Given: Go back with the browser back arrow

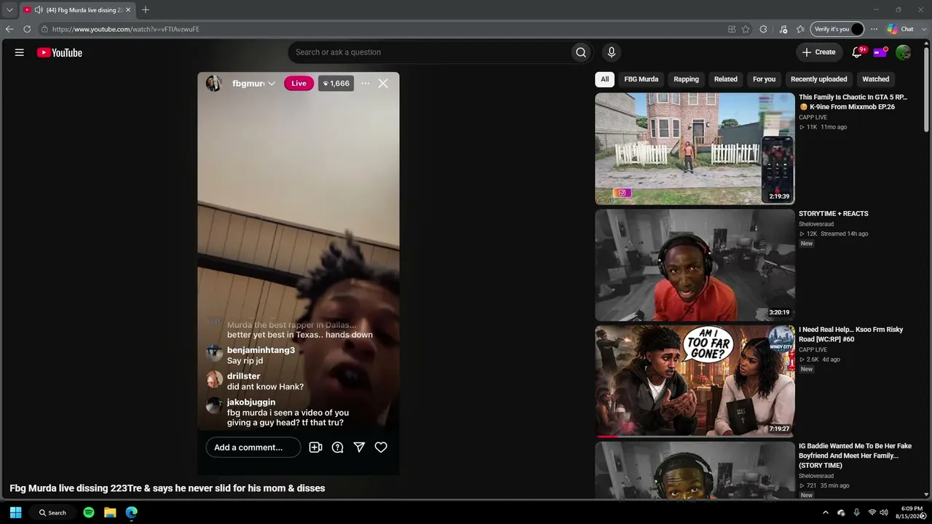Looking at the screenshot, I should click(9, 29).
